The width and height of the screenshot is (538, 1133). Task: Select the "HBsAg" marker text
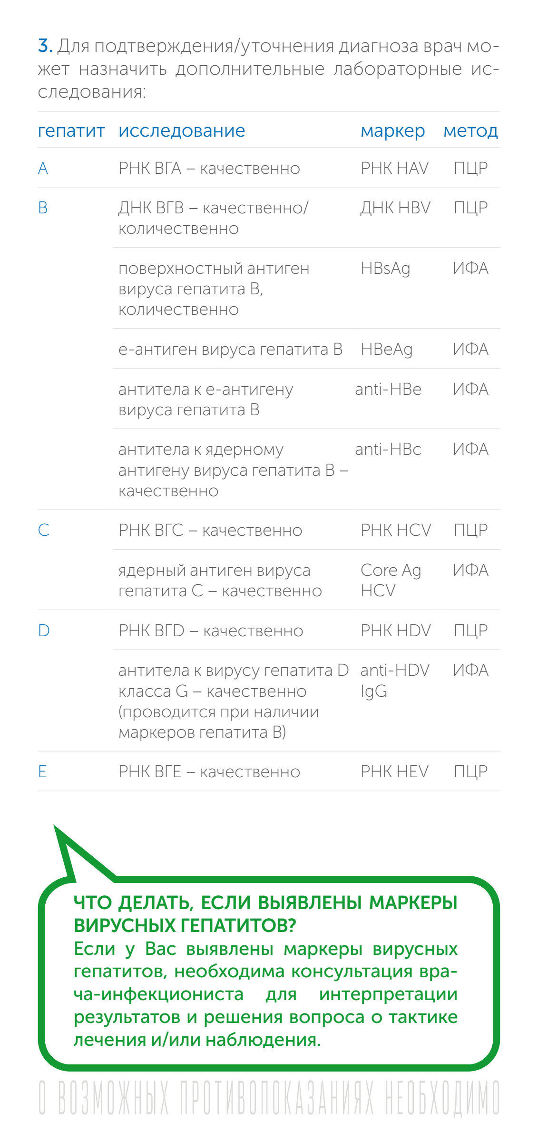click(385, 269)
